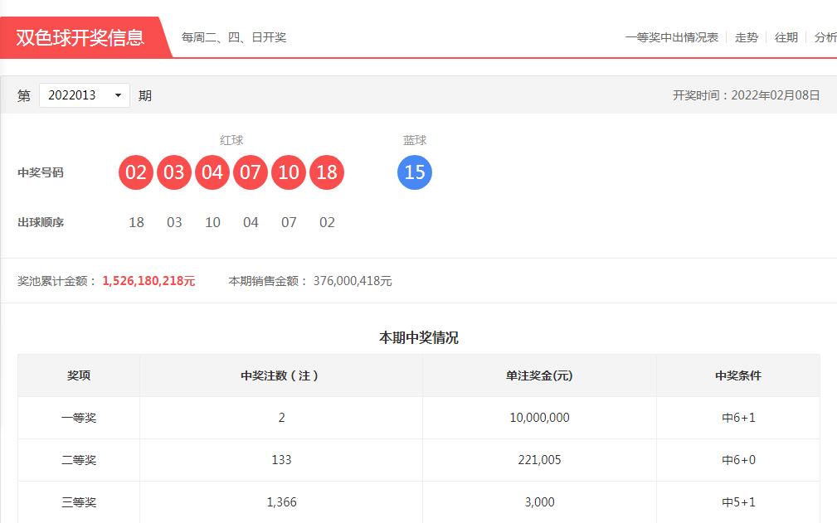Click the red ball numbered 18
Viewport: 837px width, 523px height.
(327, 172)
